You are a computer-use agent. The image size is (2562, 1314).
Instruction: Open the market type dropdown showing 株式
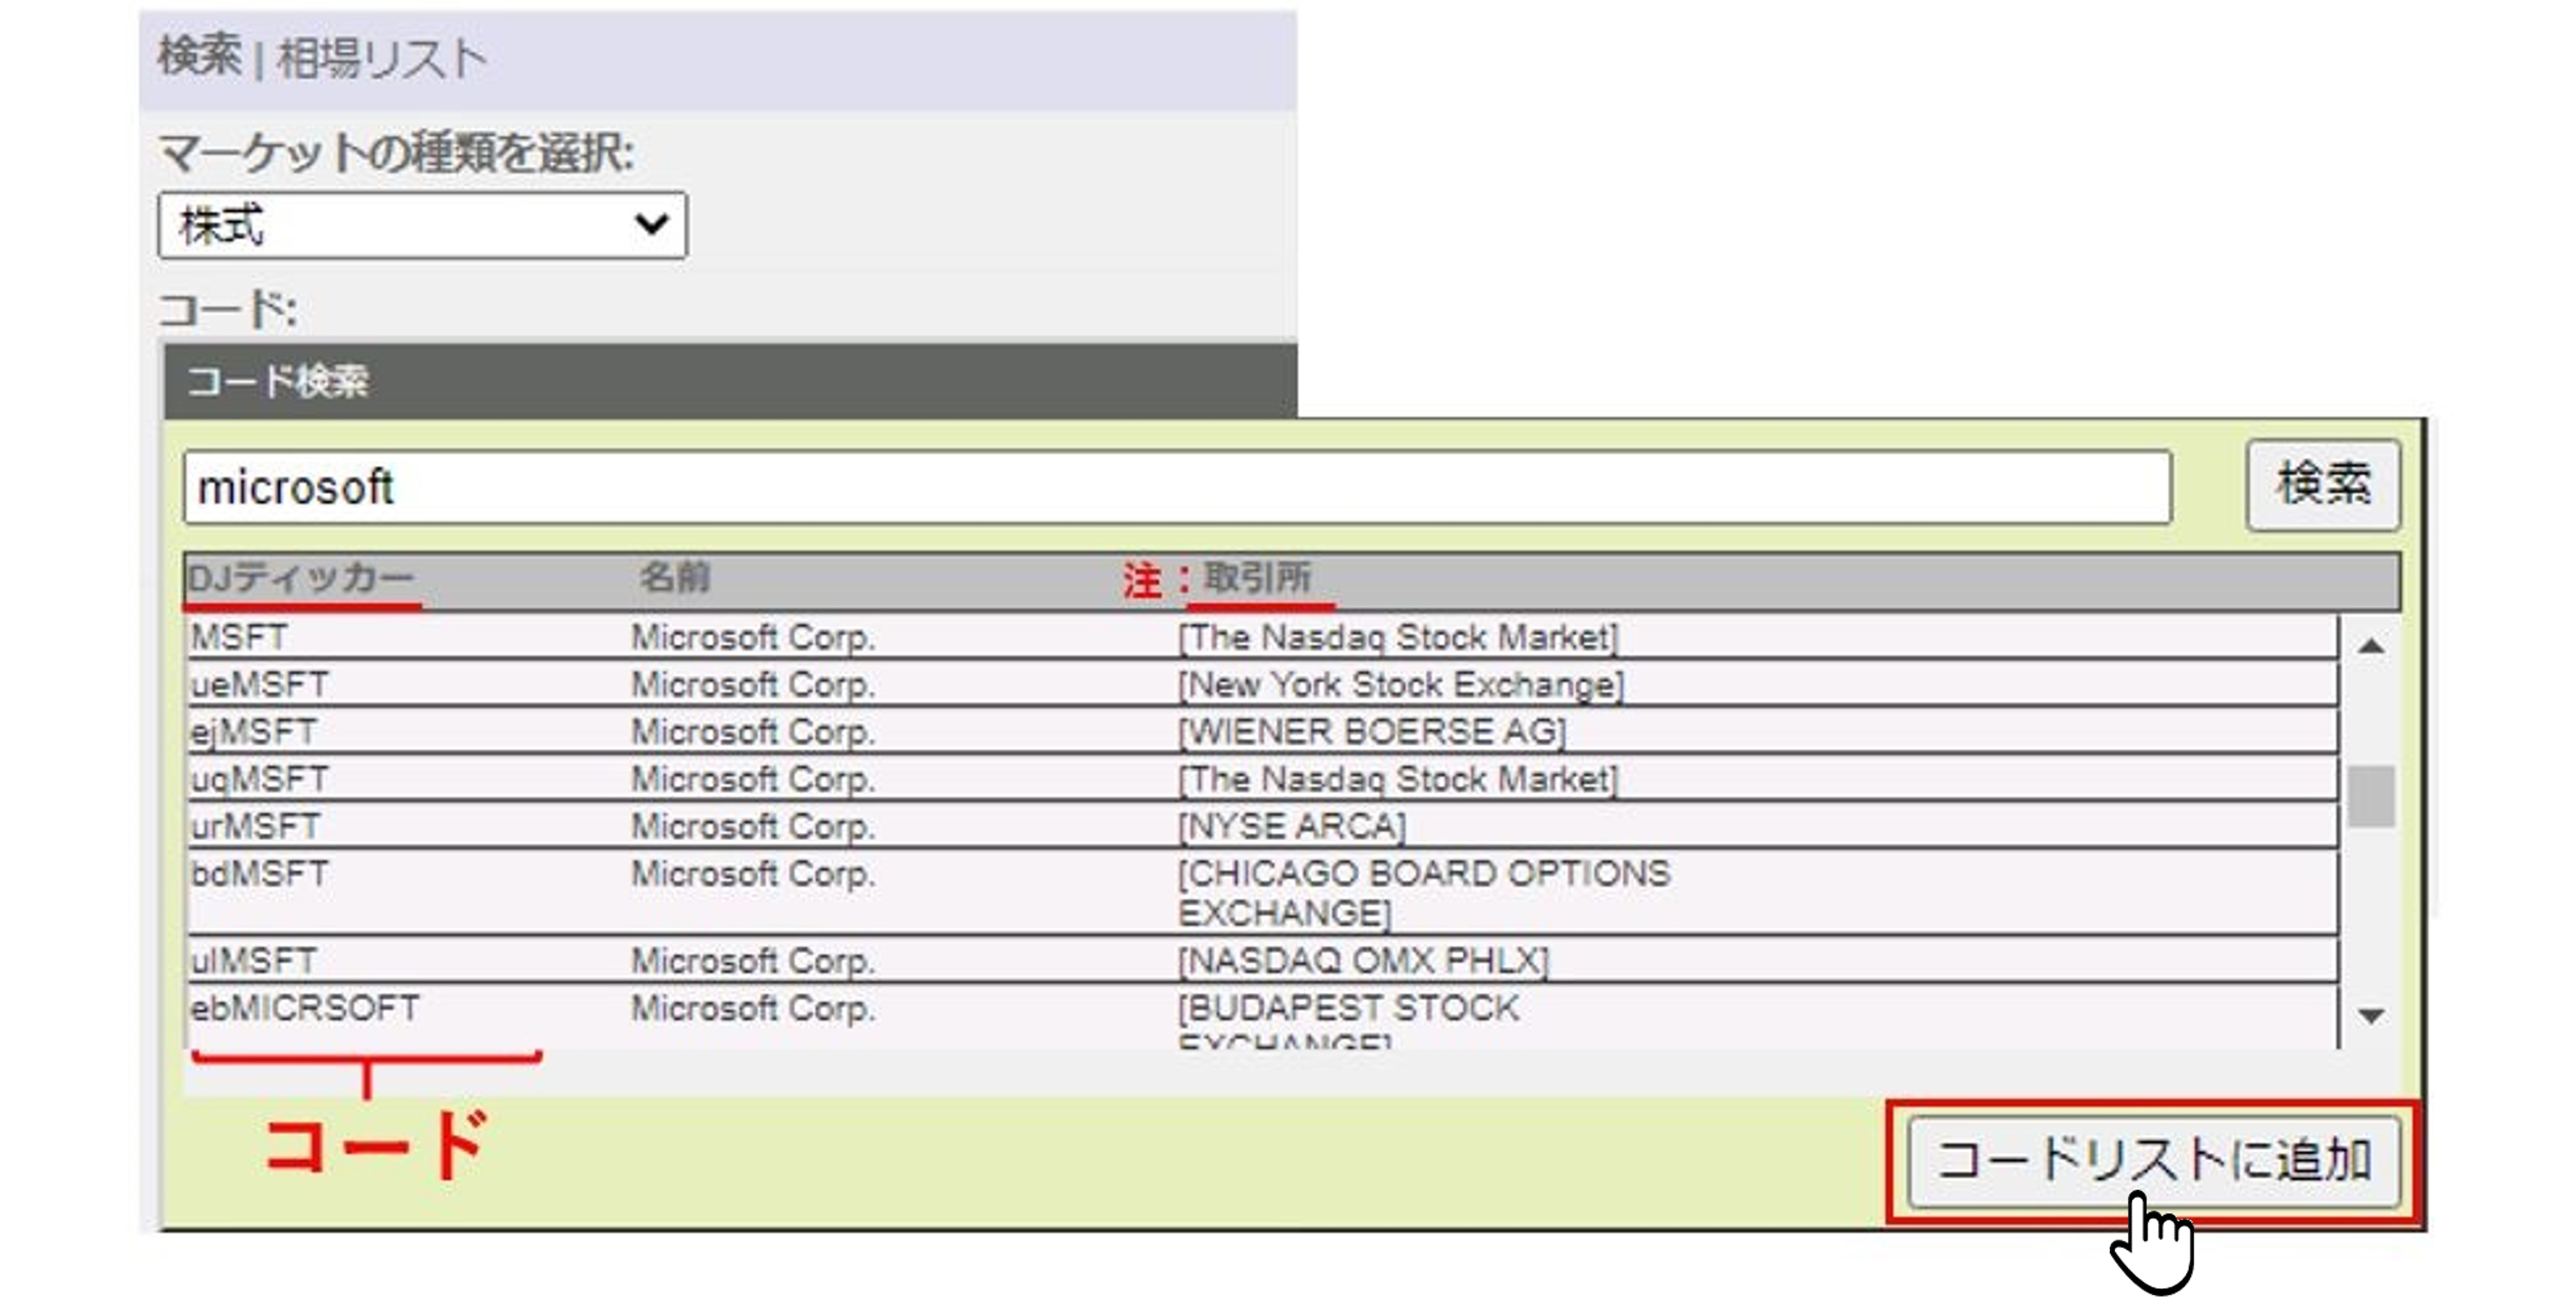click(422, 226)
